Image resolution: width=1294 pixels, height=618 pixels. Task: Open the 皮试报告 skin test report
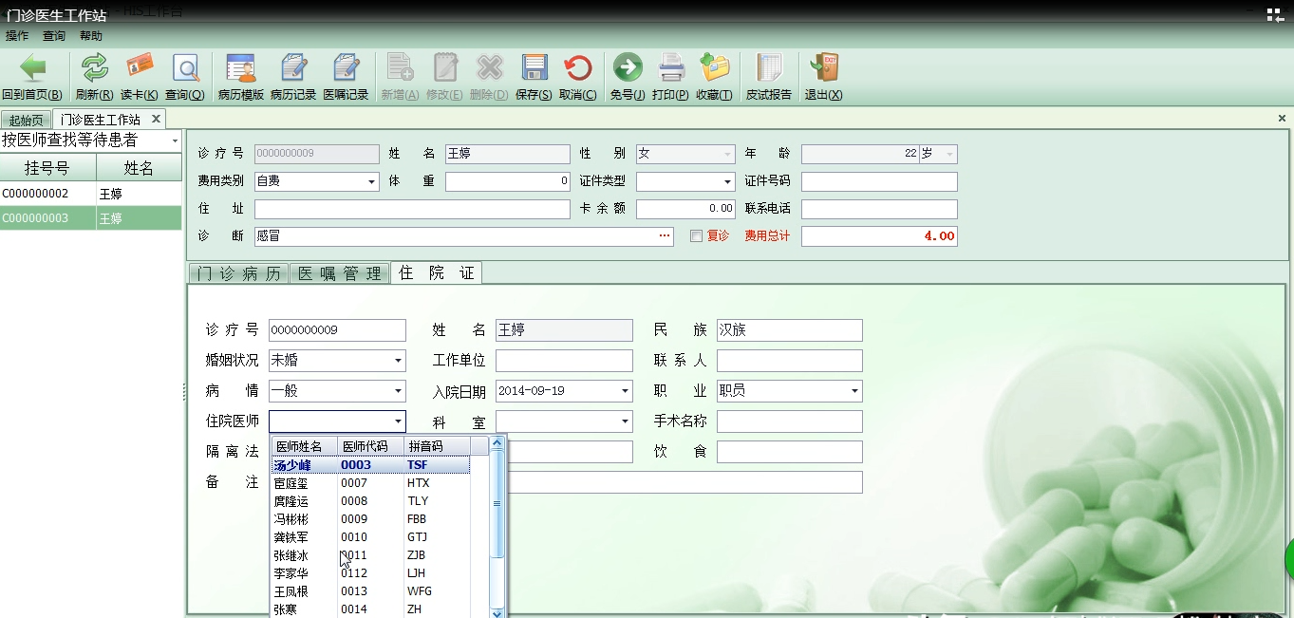click(769, 77)
